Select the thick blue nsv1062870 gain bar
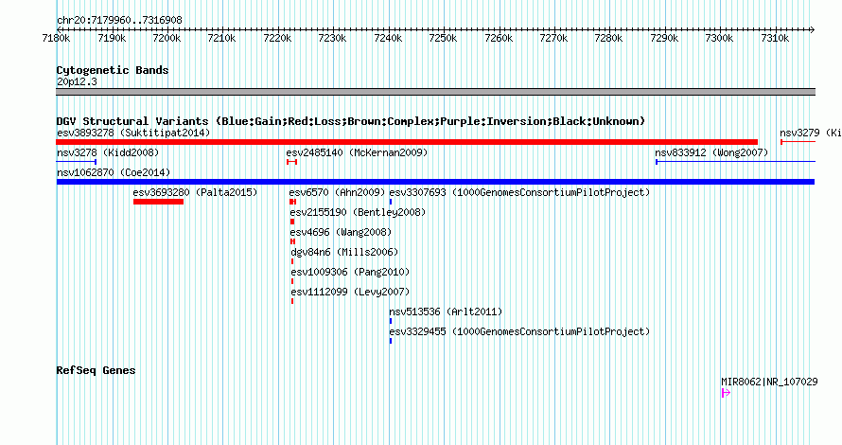 [x=435, y=182]
